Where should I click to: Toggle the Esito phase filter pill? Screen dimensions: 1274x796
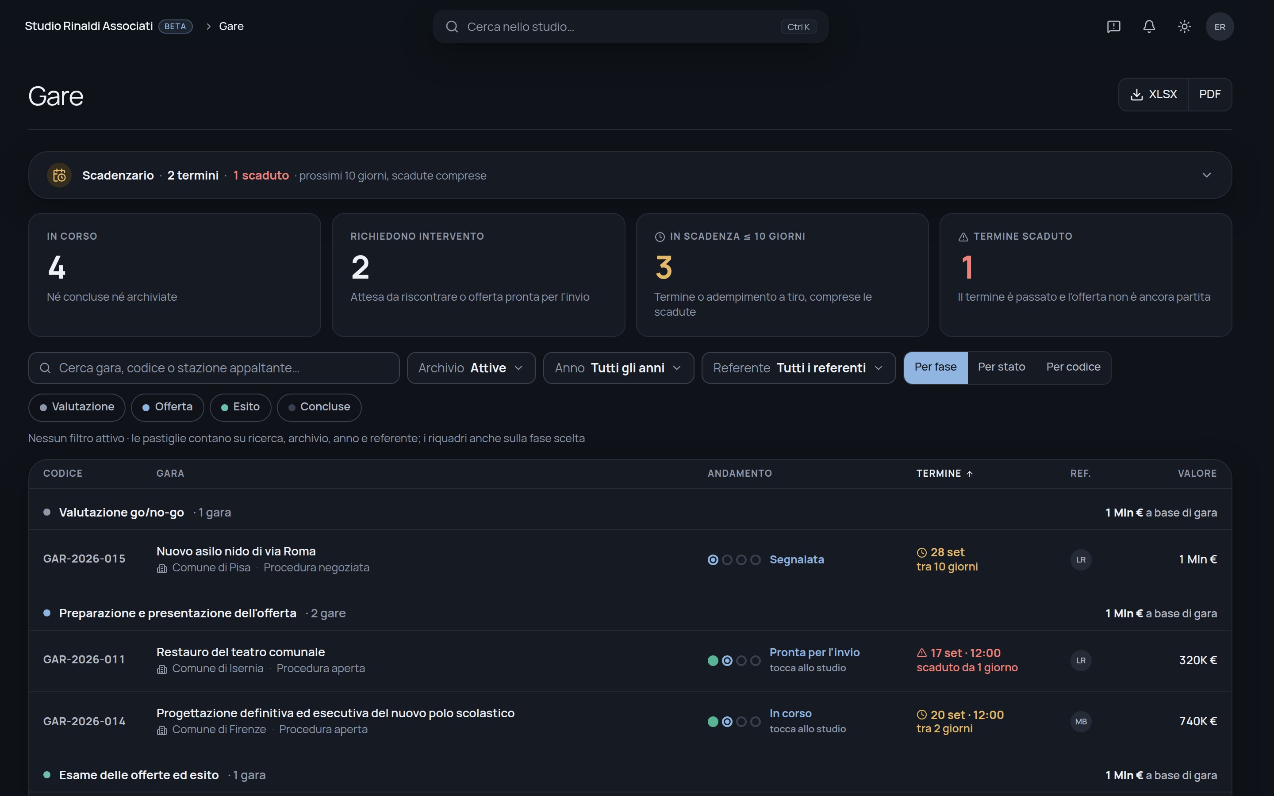tap(241, 407)
